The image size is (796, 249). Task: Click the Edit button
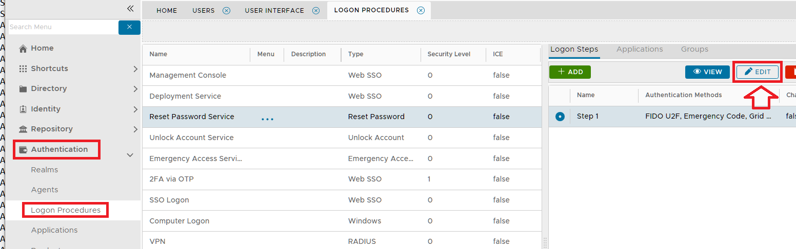click(758, 72)
